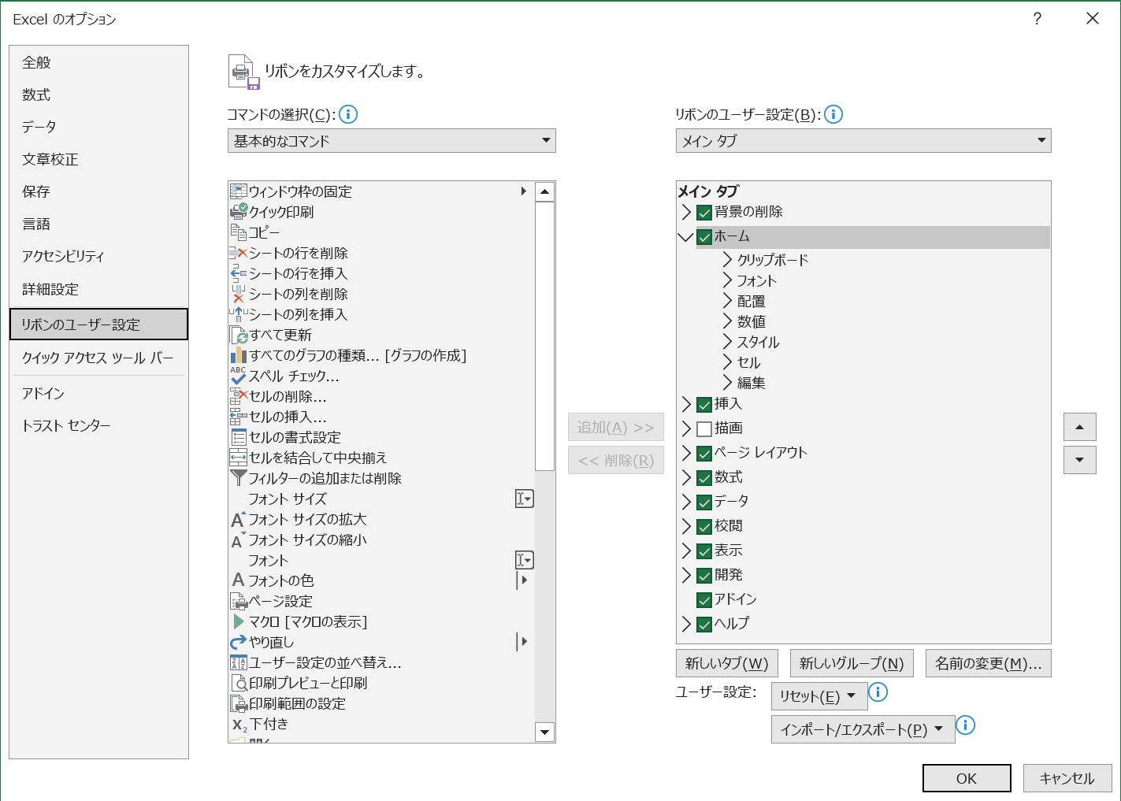Select the 下付き command icon

tap(239, 724)
